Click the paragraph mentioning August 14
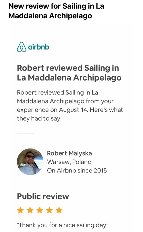 [70, 106]
